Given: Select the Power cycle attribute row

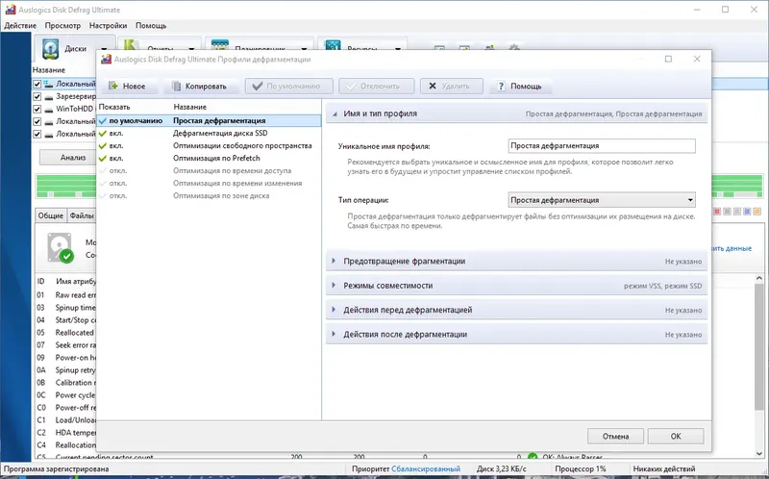Looking at the screenshot, I should (x=66, y=395).
